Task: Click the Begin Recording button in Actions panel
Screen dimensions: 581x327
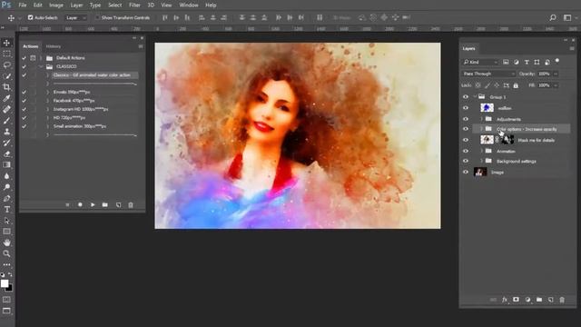Action: 80,204
